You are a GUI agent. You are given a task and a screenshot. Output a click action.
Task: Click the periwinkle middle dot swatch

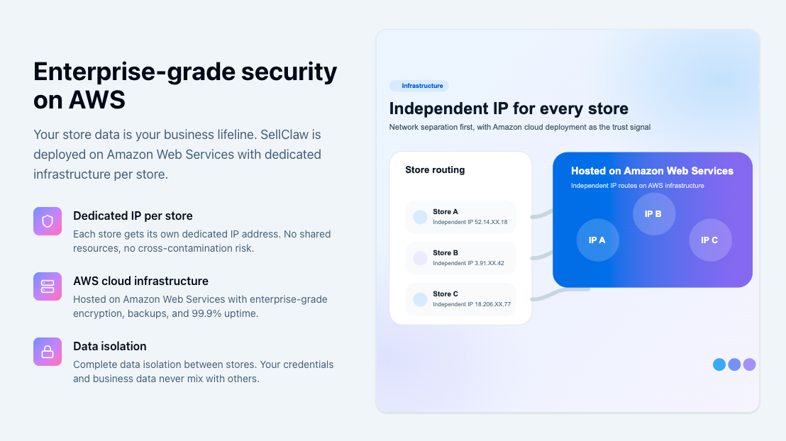click(x=734, y=364)
